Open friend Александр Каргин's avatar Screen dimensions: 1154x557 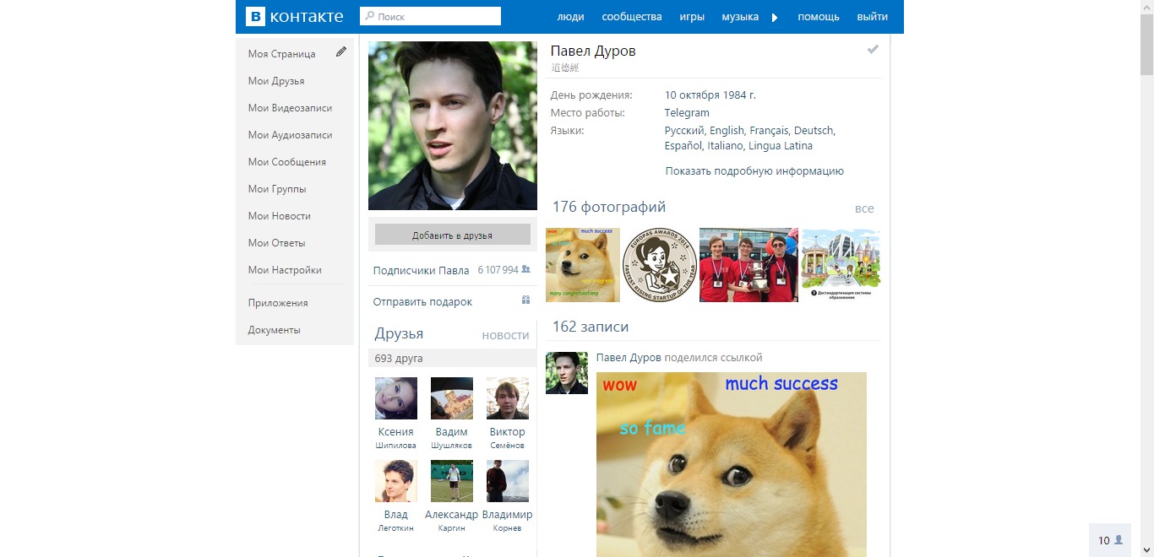click(452, 481)
